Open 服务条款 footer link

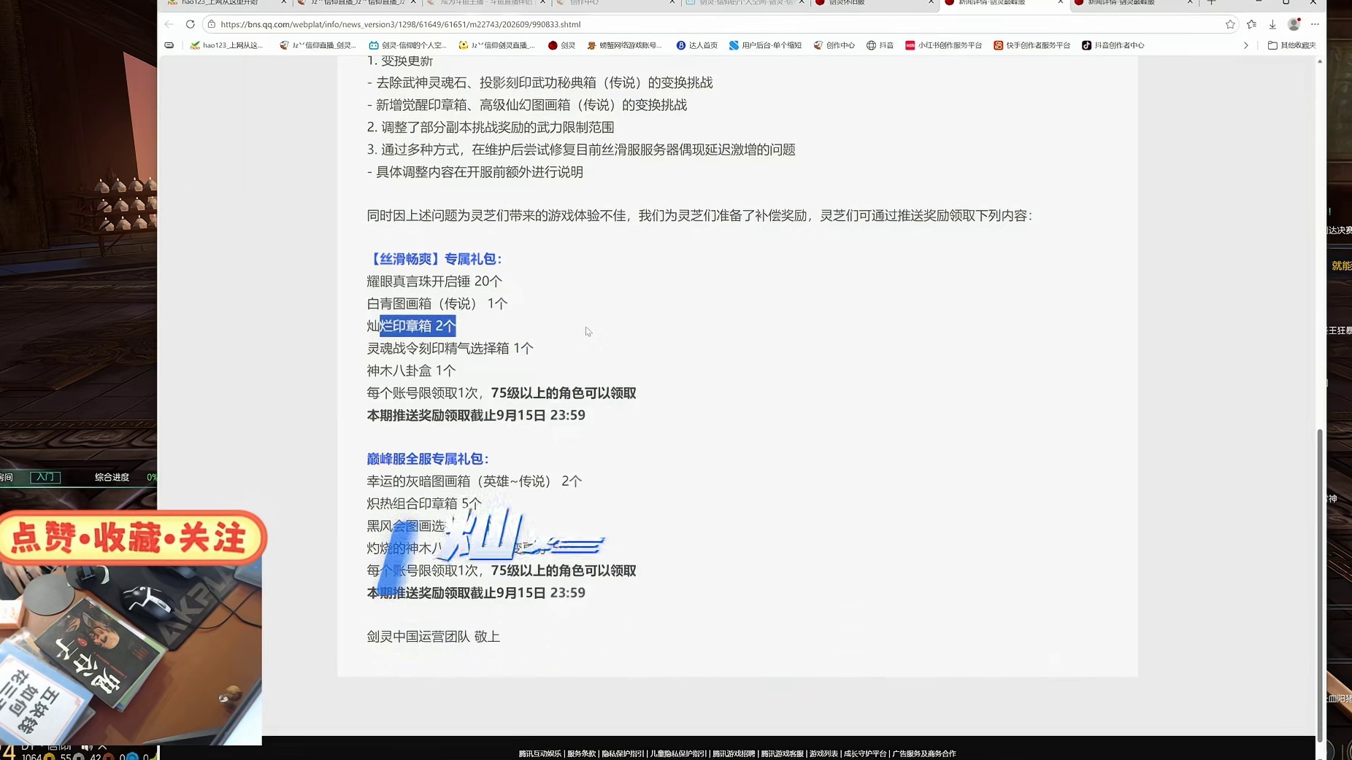(581, 753)
